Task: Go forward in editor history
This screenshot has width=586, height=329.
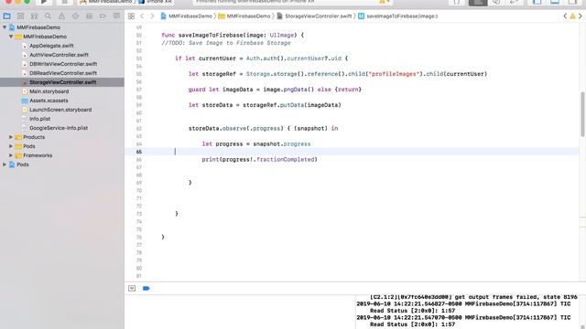Action: point(152,16)
